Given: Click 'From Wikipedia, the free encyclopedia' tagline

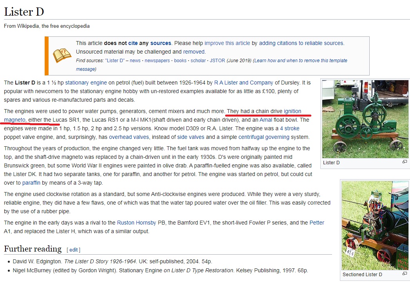Looking at the screenshot, I should [x=47, y=26].
